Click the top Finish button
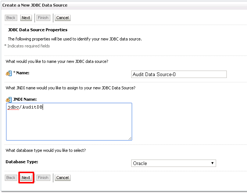 (43, 18)
